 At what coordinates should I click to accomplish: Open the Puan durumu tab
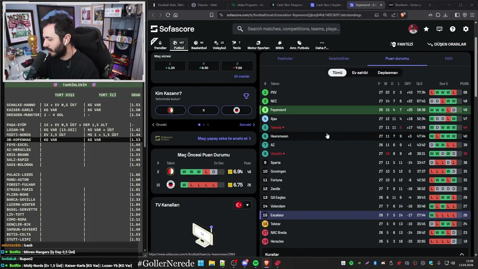397,58
